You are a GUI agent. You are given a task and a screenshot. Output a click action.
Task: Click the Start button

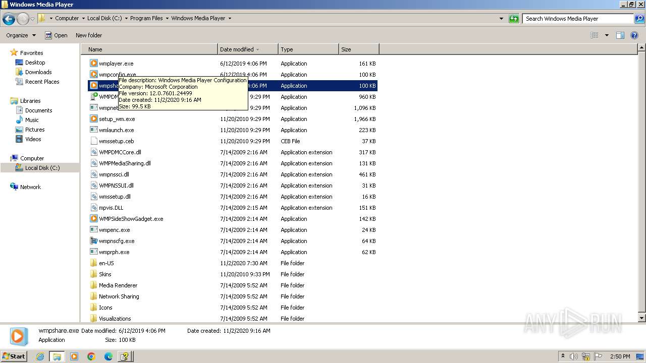pyautogui.click(x=14, y=356)
